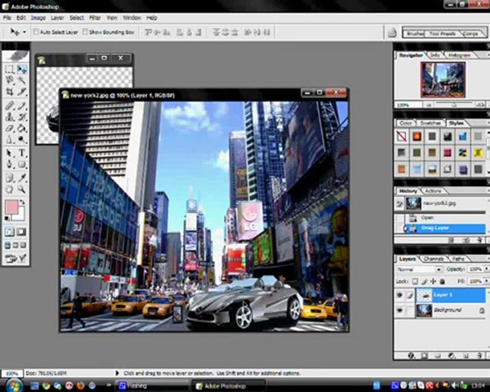The height and width of the screenshot is (392, 490).
Task: Click the Windows Start button
Action: 13,385
